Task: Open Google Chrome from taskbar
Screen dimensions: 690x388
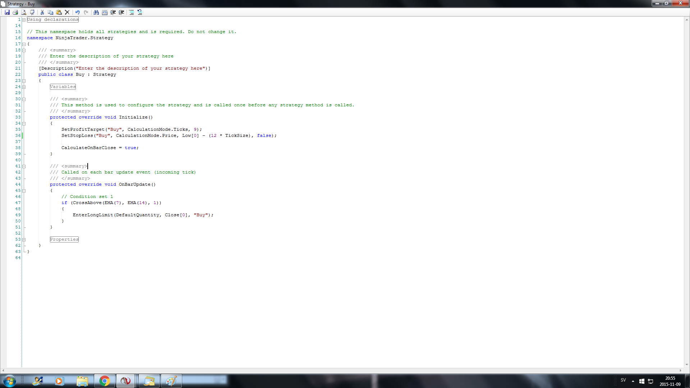Action: [x=104, y=381]
